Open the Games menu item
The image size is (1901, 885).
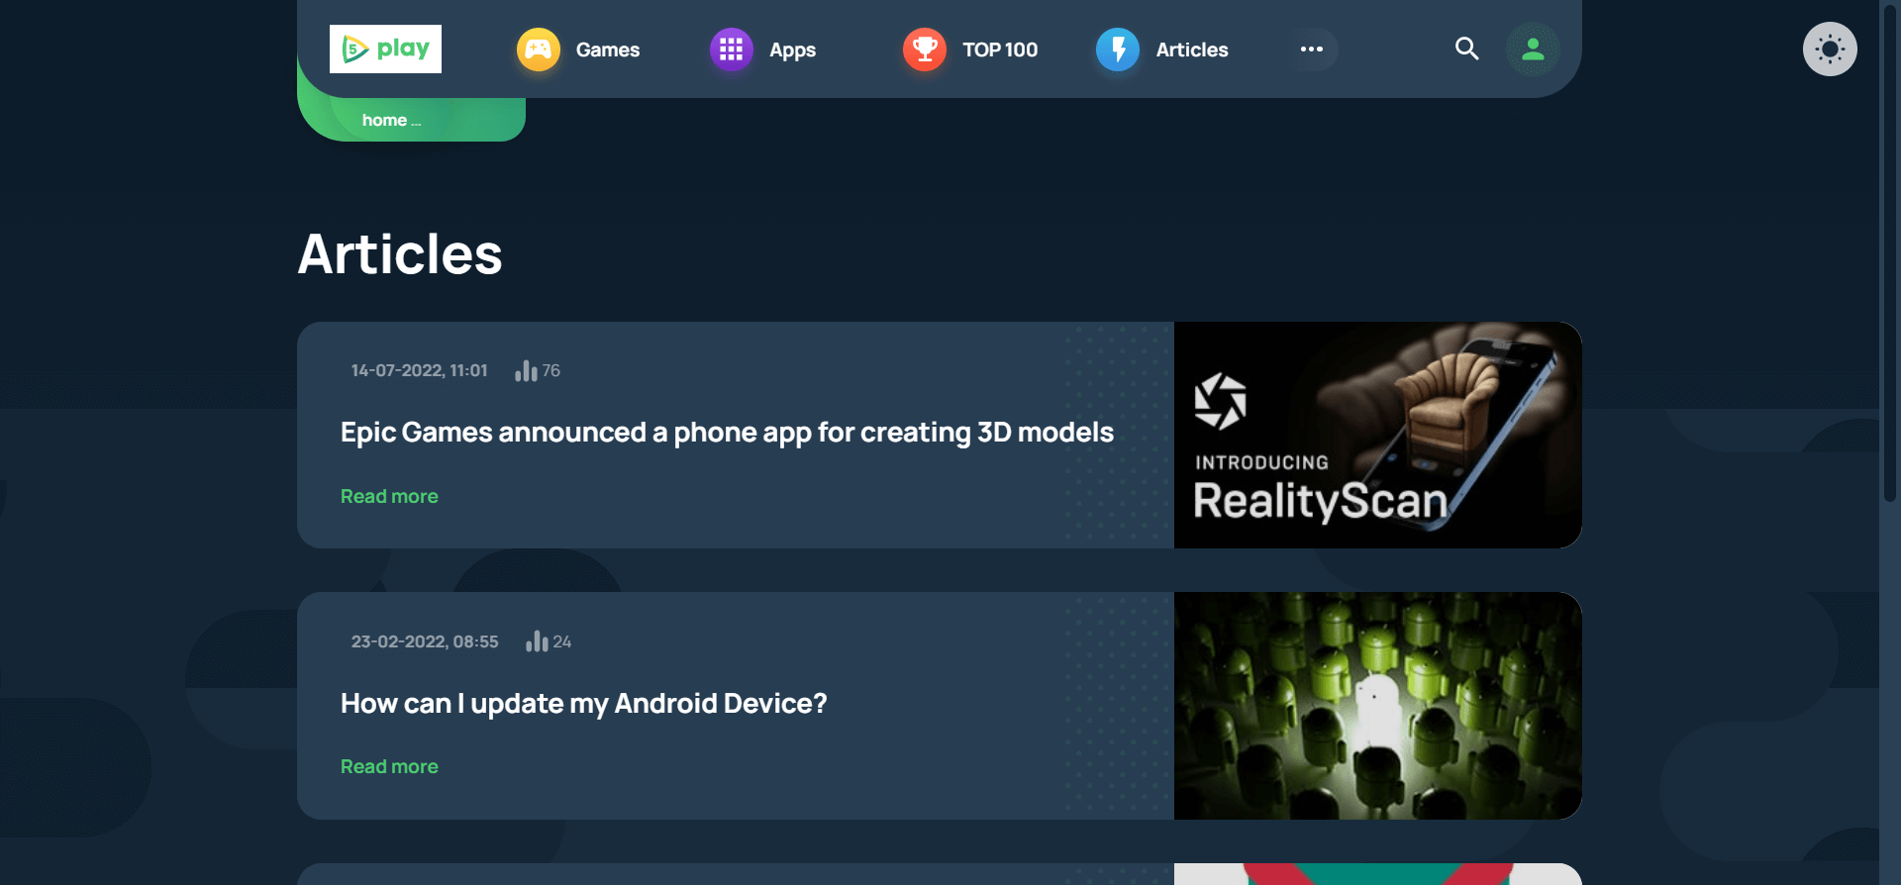[607, 49]
